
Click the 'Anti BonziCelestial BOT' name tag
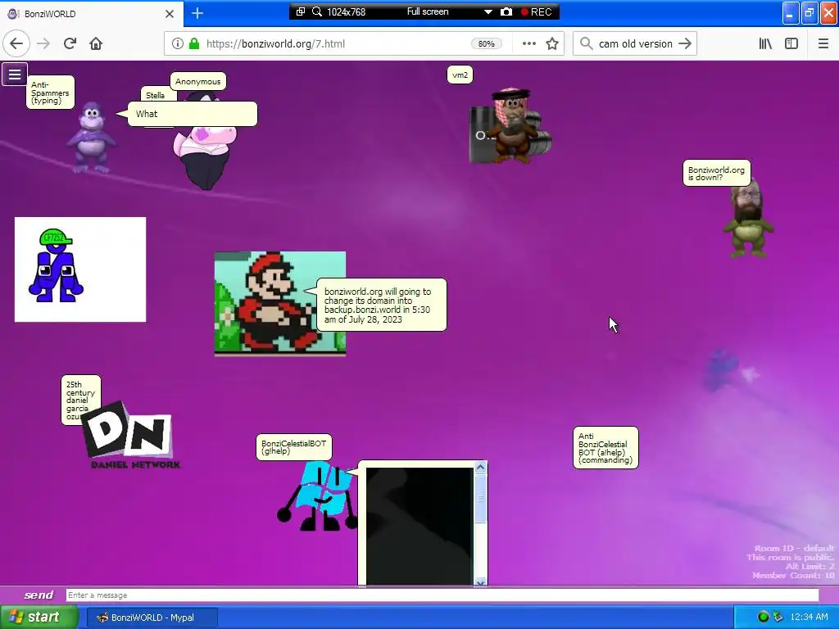coord(605,448)
